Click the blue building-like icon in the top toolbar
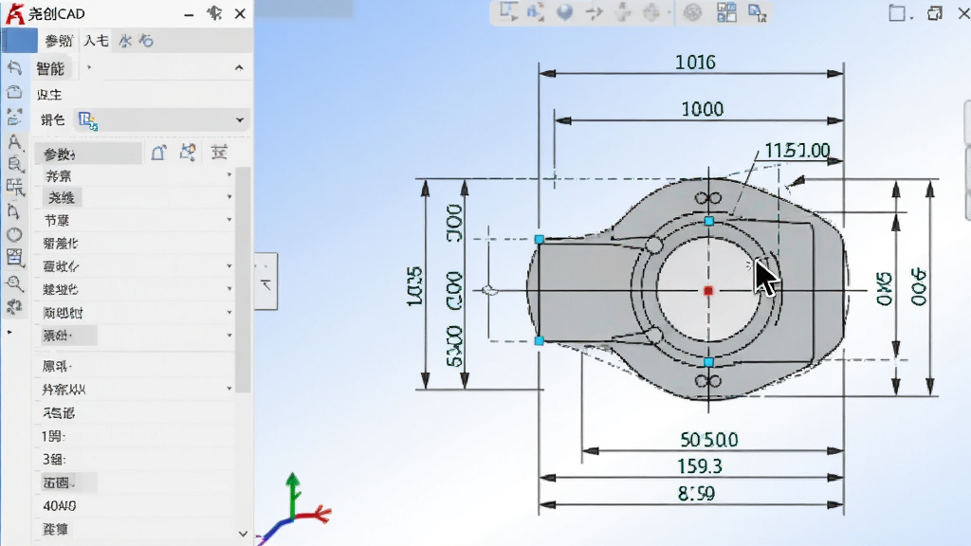The height and width of the screenshot is (546, 971). point(536,12)
